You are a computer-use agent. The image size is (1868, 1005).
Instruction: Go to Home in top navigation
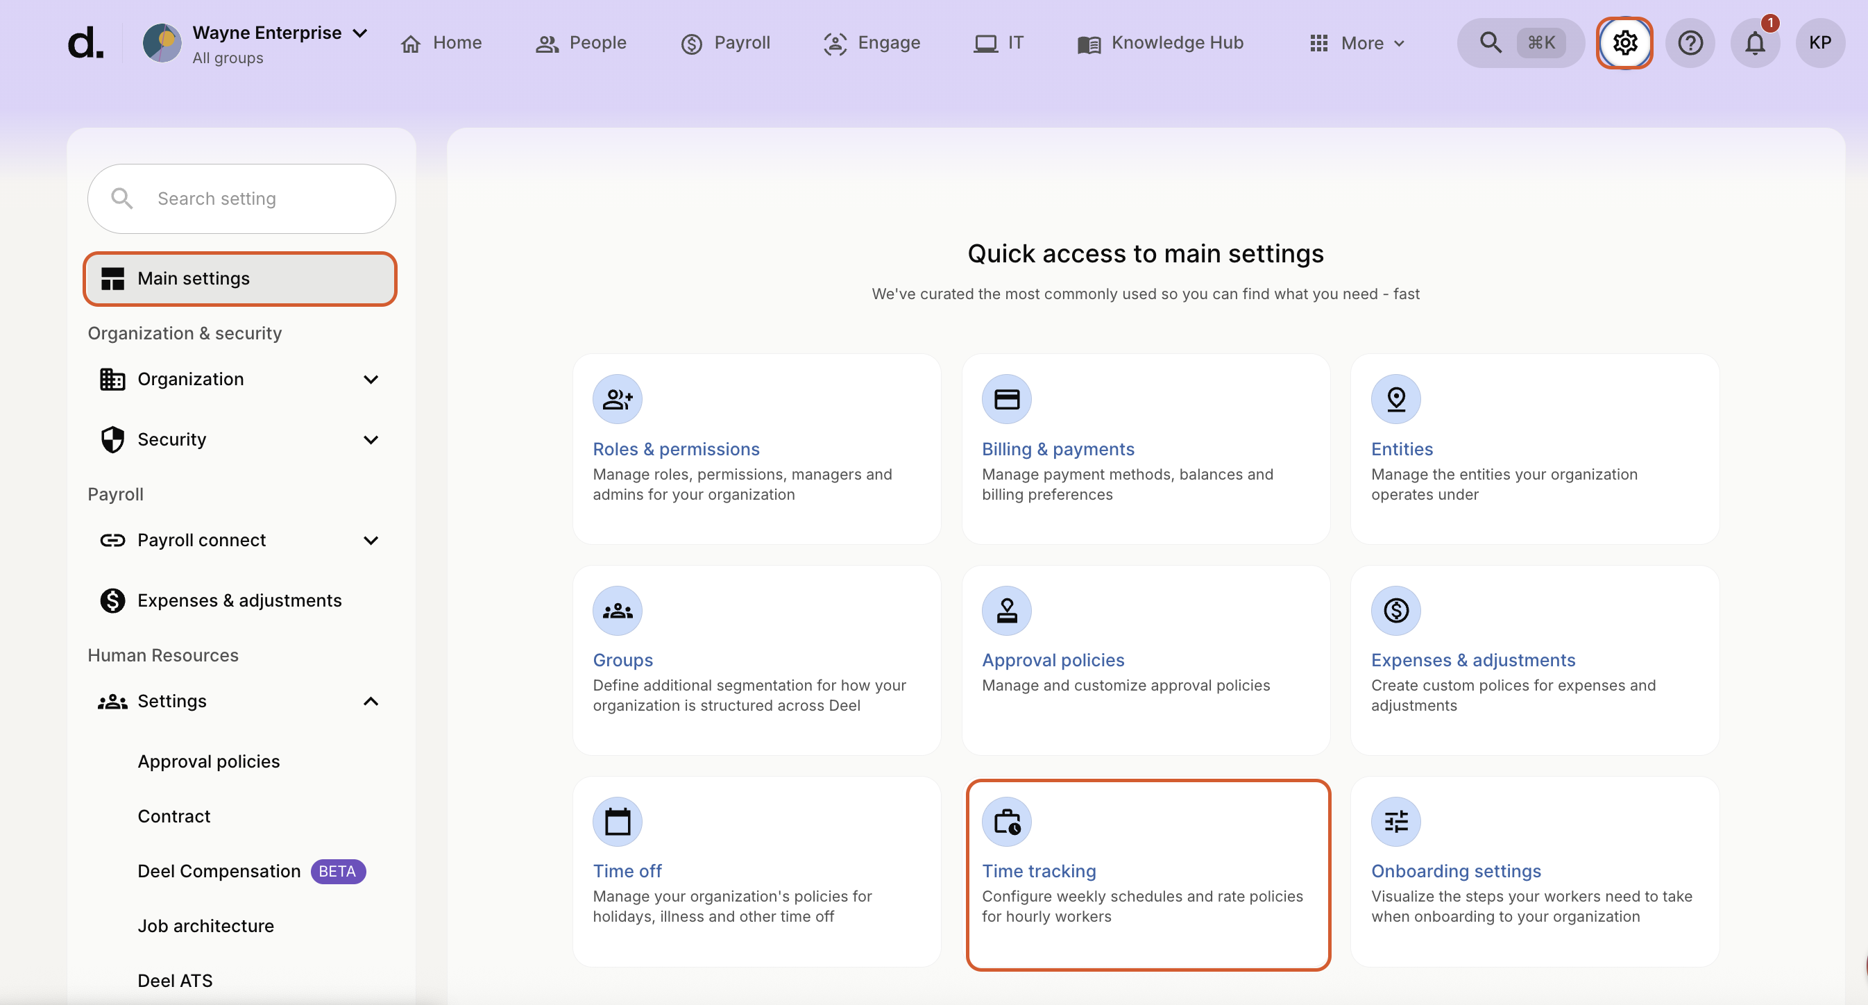coord(441,43)
